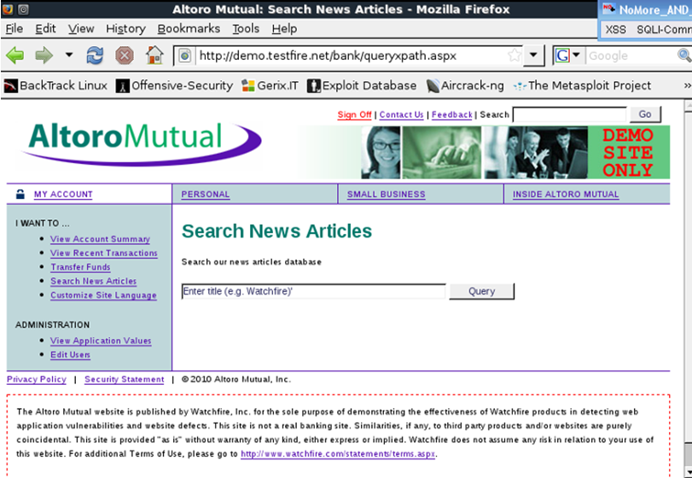Click the Query button

(481, 291)
